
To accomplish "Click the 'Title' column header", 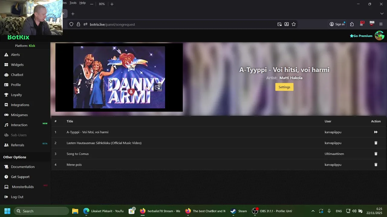I will click(x=70, y=121).
